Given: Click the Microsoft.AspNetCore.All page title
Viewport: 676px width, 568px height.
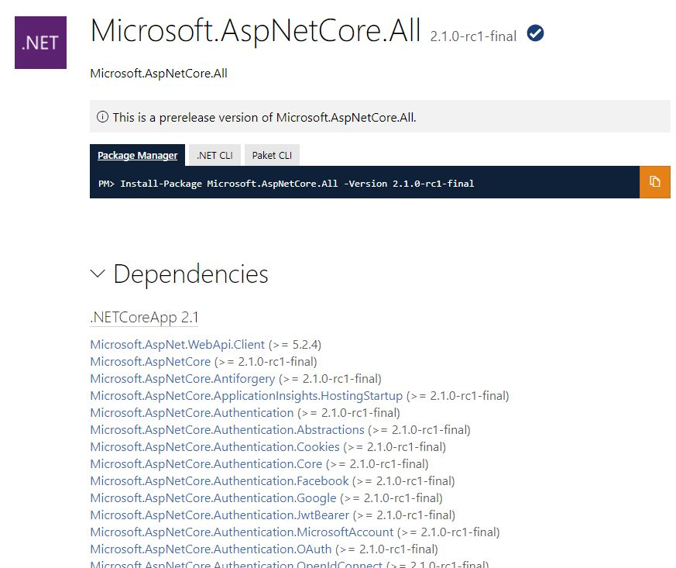Looking at the screenshot, I should [x=256, y=31].
